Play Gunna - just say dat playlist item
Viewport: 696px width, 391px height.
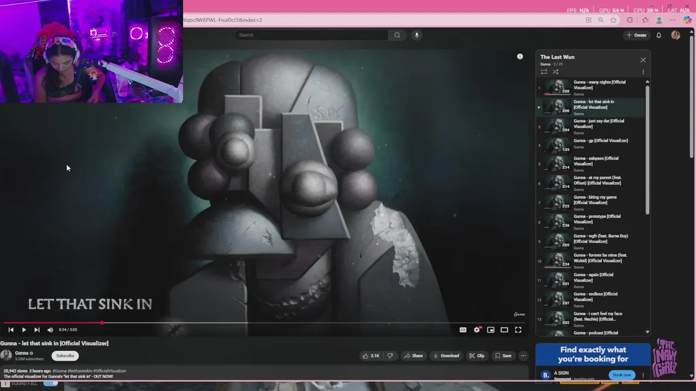coord(591,126)
